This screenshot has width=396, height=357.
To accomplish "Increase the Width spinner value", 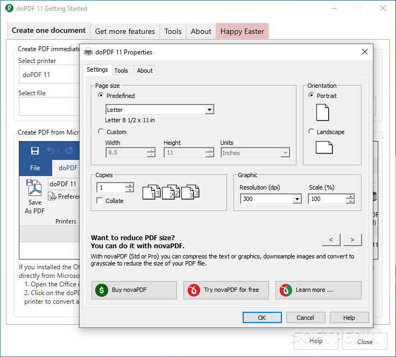I will (151, 150).
